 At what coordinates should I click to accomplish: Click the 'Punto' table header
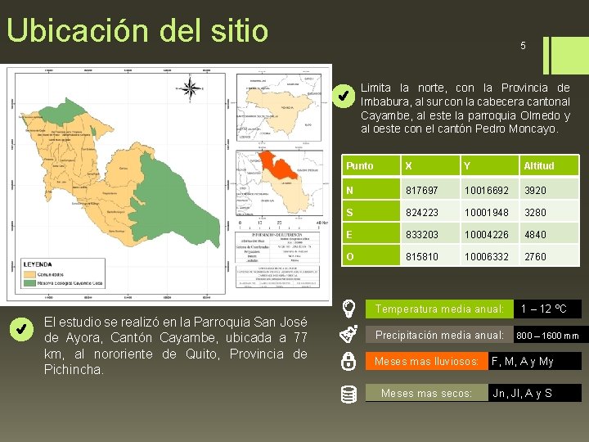tap(371, 165)
